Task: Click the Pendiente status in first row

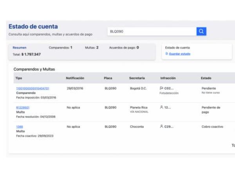Action: click(x=209, y=88)
